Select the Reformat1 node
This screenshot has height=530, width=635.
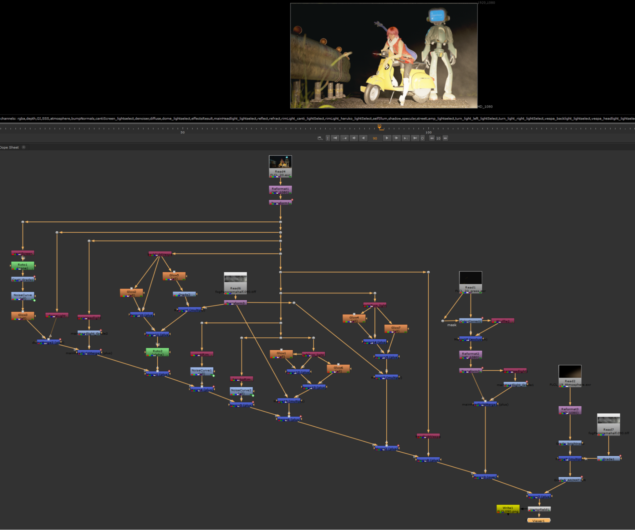click(x=280, y=190)
